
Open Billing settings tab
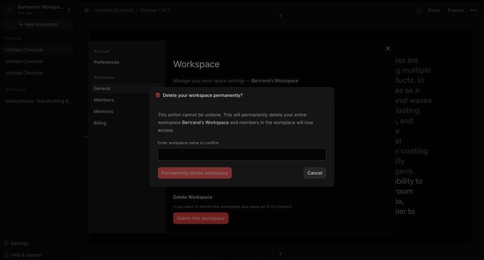(100, 123)
